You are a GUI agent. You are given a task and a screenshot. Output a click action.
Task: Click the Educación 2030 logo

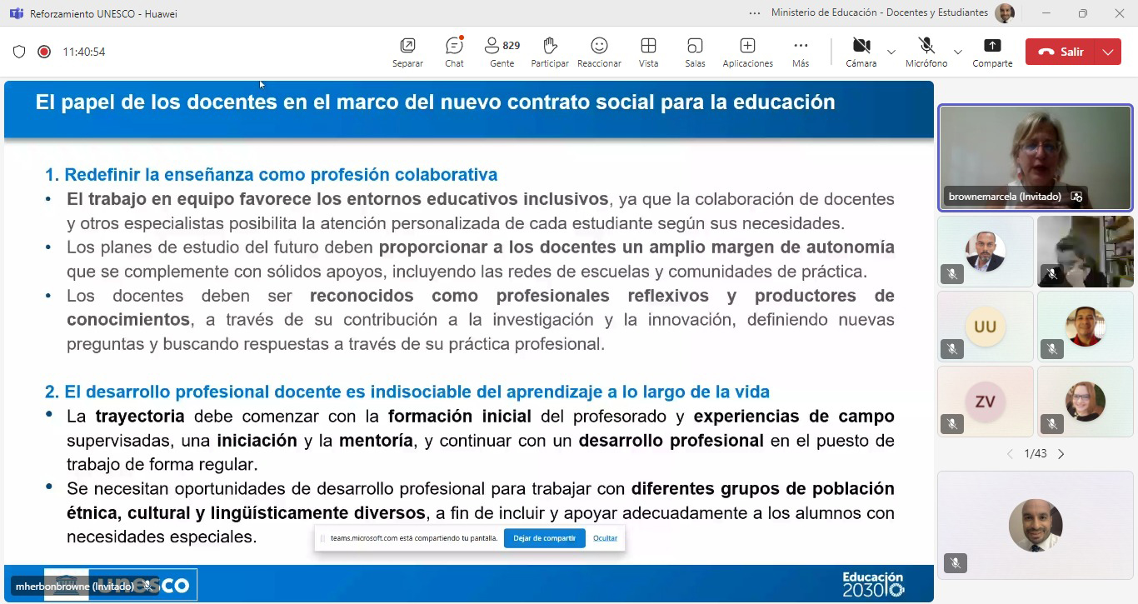click(872, 583)
